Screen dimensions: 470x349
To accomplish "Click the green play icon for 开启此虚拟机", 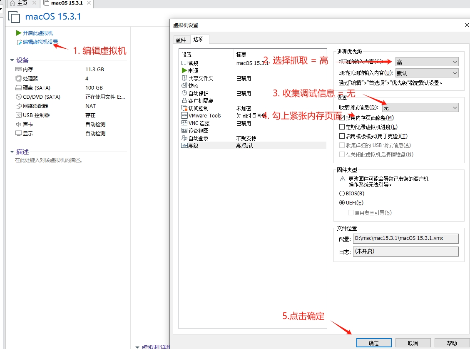I will pos(19,32).
